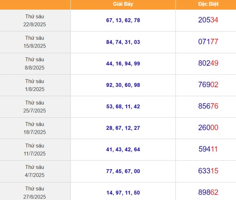Select special prize result 89862
Image resolution: width=236 pixels, height=200 pixels.
(208, 193)
